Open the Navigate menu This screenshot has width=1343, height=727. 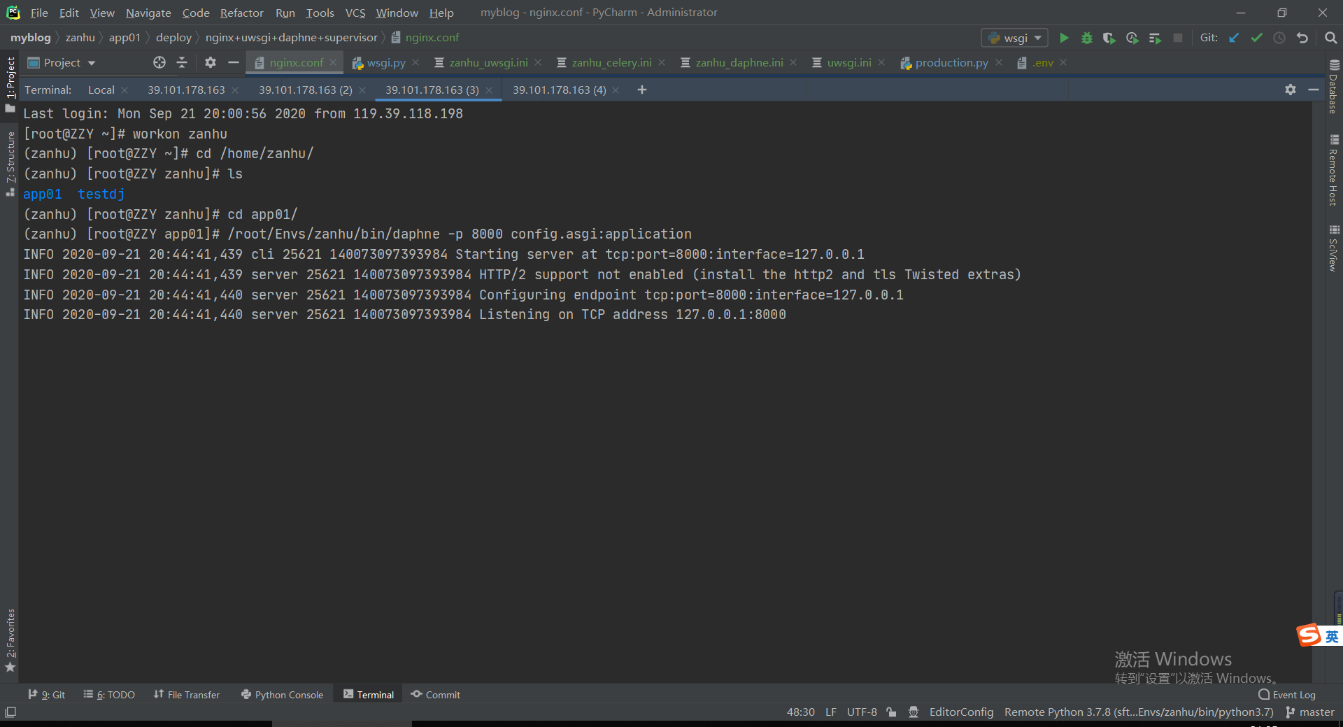148,13
